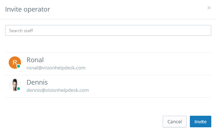Click the Search staff placeholder text
Screen dimensions: 216x132
pyautogui.click(x=21, y=31)
